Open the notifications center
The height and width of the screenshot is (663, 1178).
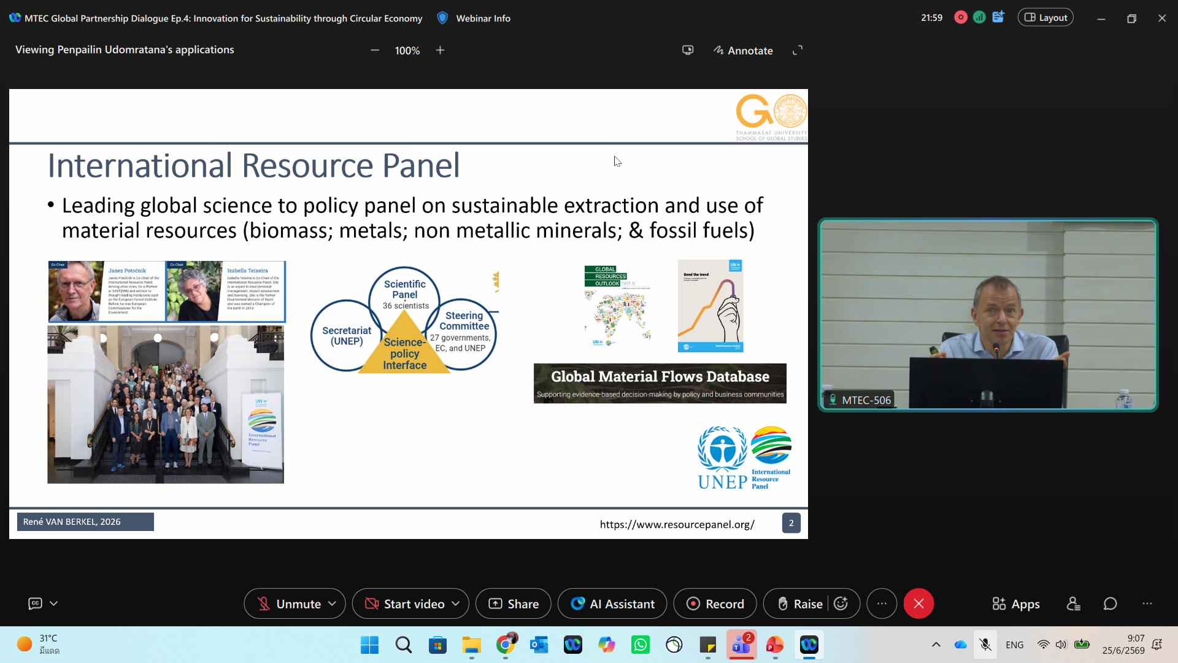click(x=1157, y=645)
